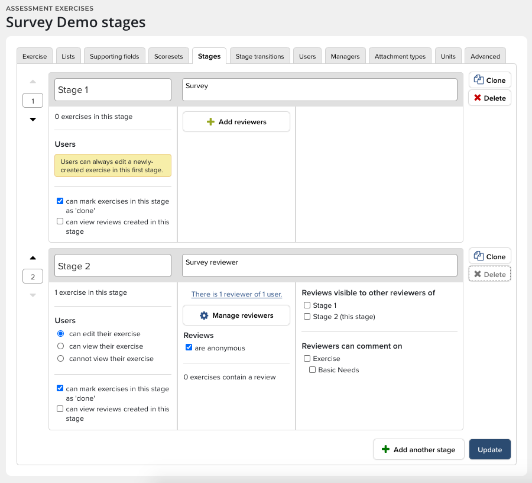Add another stage via the plus button
532x483 pixels.
click(418, 449)
